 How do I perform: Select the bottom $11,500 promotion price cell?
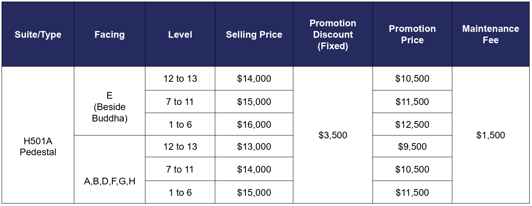tap(412, 192)
